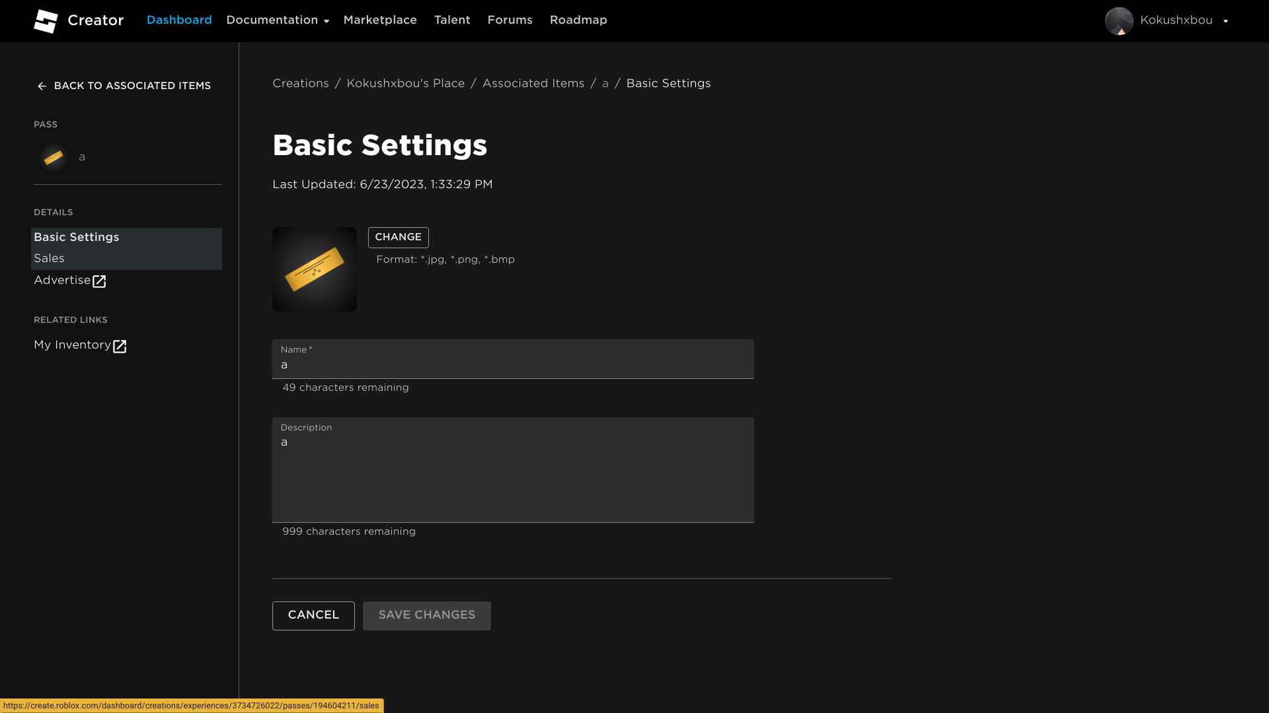This screenshot has height=713, width=1269.
Task: Click the Associated Items breadcrumb
Action: click(x=533, y=84)
